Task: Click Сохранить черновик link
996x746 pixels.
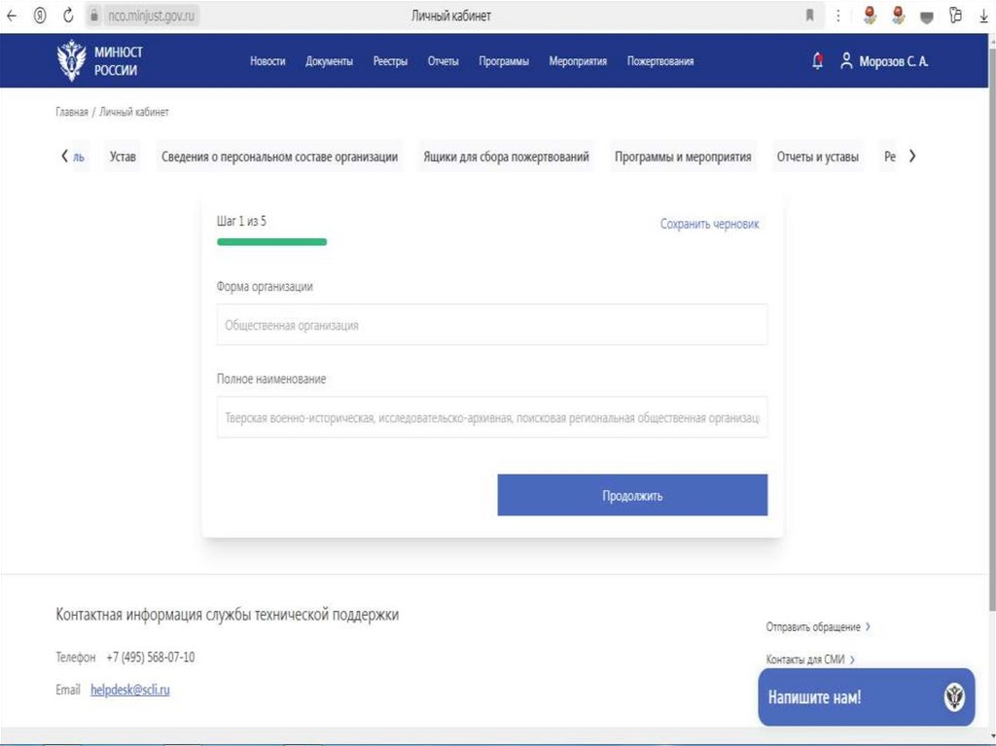Action: (709, 224)
